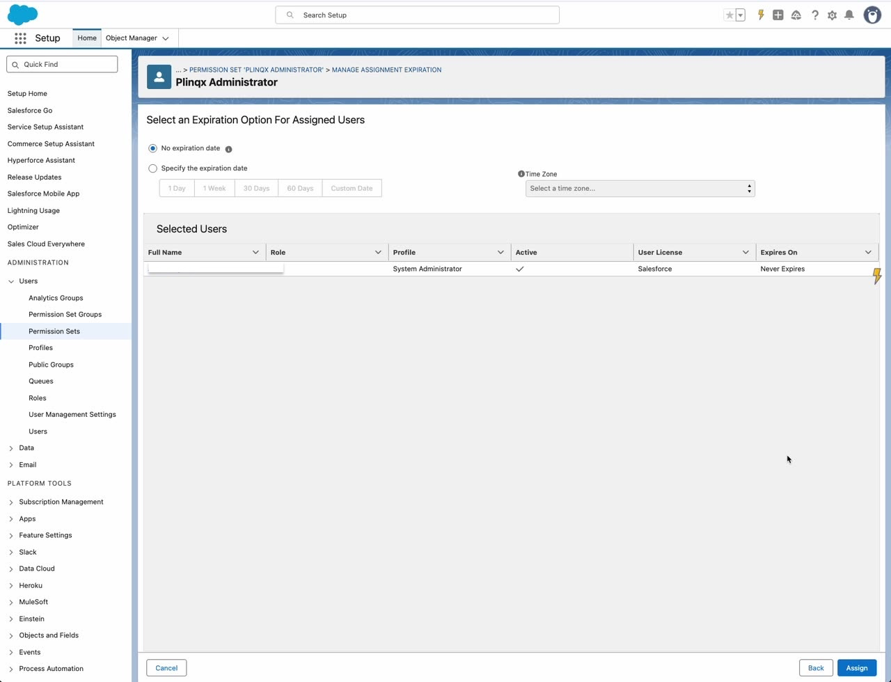Image resolution: width=891 pixels, height=682 pixels.
Task: Open the Full Name column menu chevron
Action: click(255, 252)
